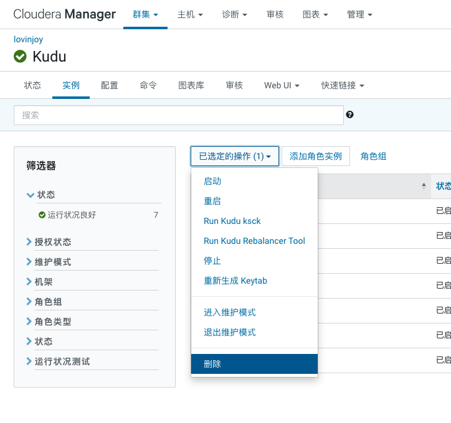Select 删除 in the actions menu
Screen dimensions: 451x423
[x=254, y=364]
